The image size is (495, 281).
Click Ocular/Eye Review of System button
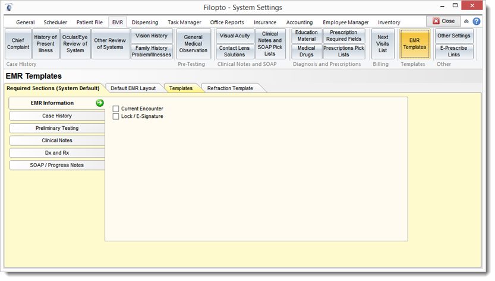pos(75,44)
